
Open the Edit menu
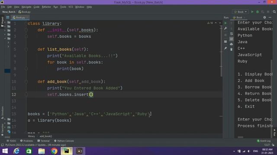pos(10,7)
